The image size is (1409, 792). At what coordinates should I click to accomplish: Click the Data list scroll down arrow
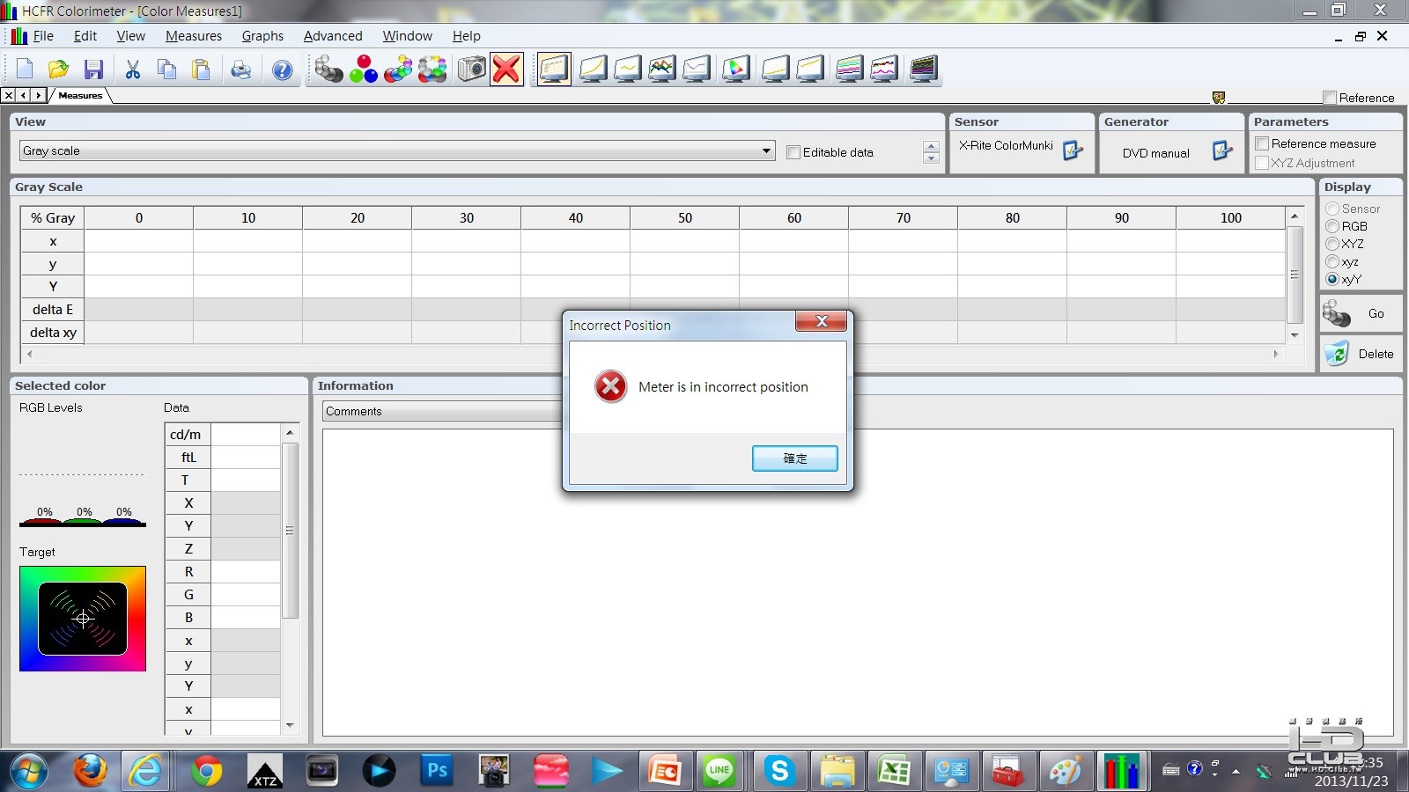[290, 725]
